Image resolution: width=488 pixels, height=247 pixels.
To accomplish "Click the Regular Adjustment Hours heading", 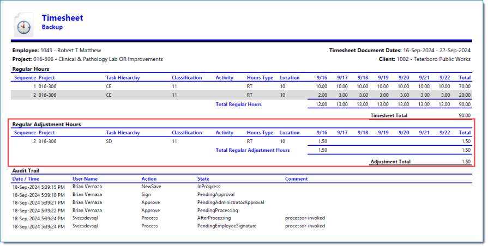I will click(46, 125).
